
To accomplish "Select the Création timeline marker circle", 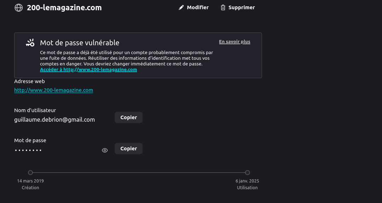I will coord(30,173).
